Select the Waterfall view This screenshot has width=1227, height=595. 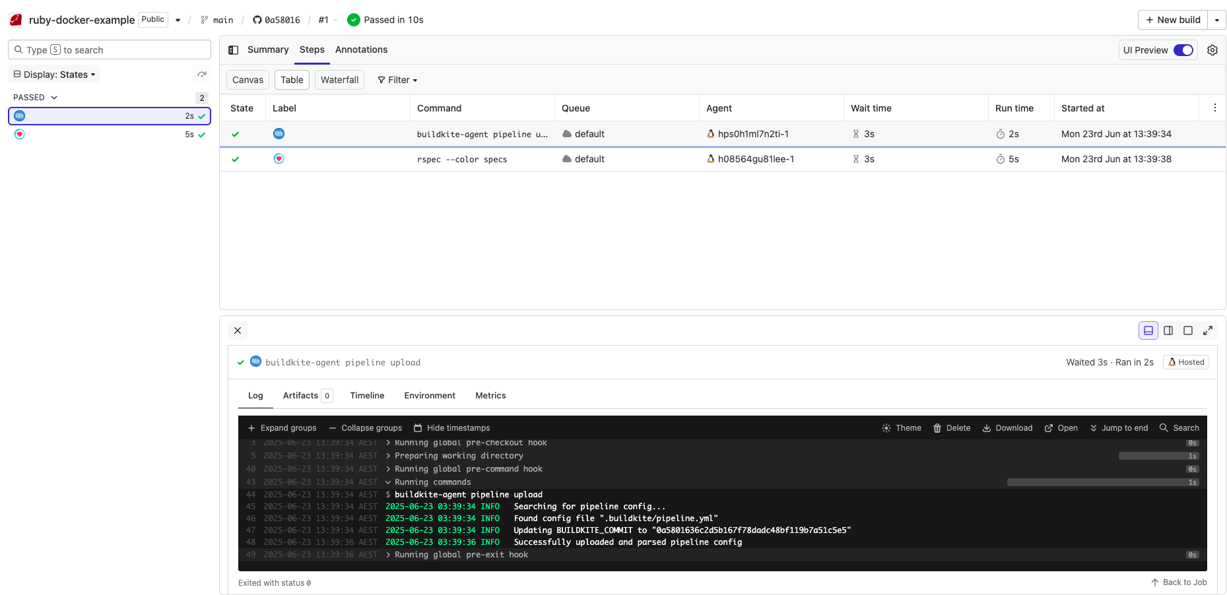[x=340, y=80]
